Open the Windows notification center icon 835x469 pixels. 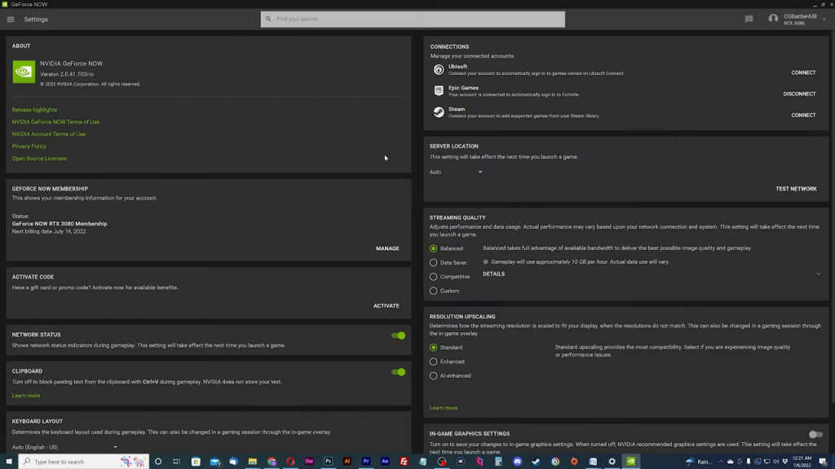[x=823, y=462]
